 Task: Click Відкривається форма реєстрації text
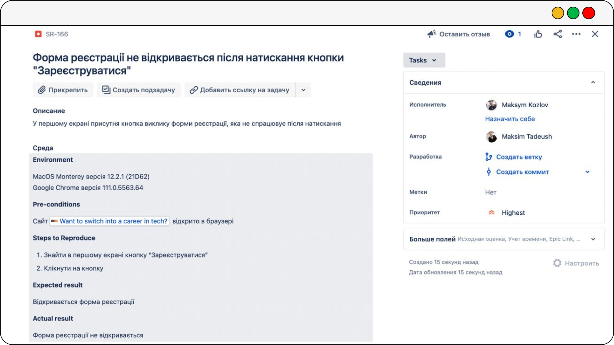[x=83, y=302]
